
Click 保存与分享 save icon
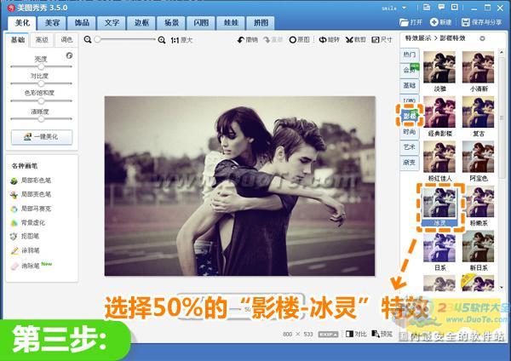465,22
